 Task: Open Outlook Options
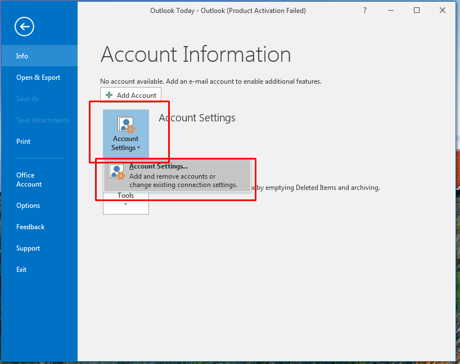39,206
